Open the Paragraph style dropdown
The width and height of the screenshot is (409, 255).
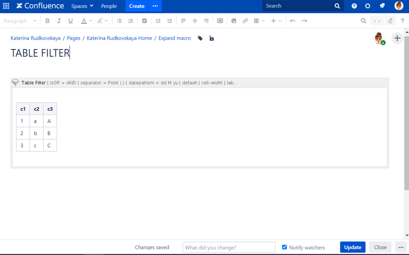click(20, 21)
